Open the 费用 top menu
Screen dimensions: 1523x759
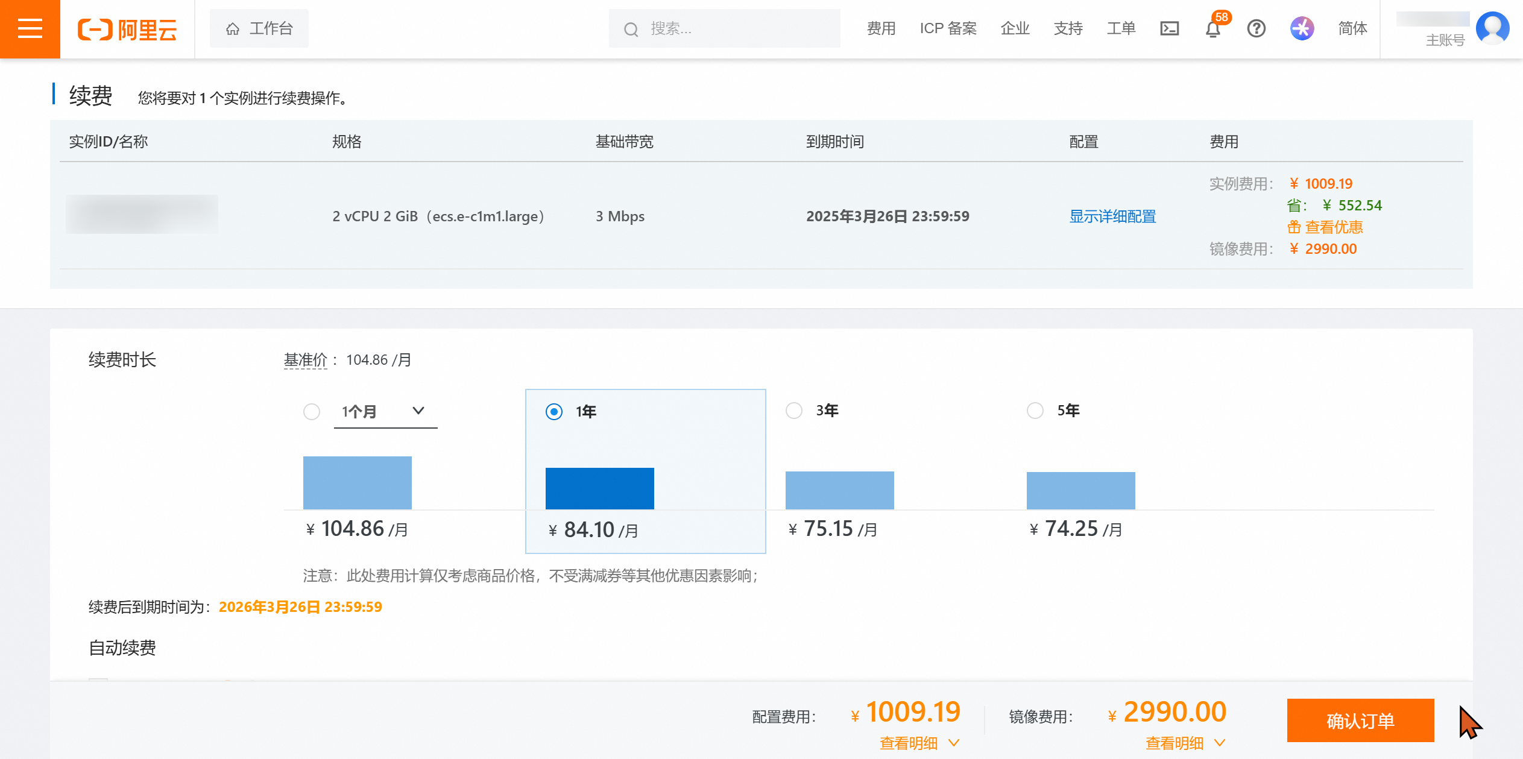pyautogui.click(x=881, y=28)
